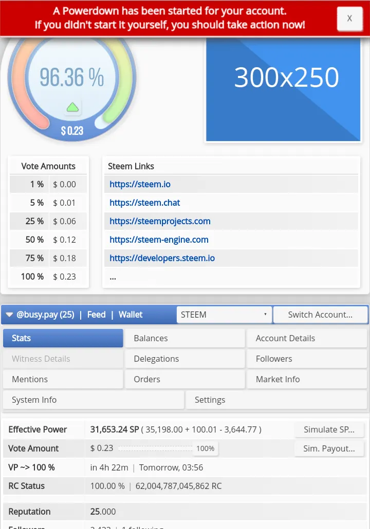Click the Sim. Payout... button
Screen dimensions: 370x529
[x=329, y=448]
